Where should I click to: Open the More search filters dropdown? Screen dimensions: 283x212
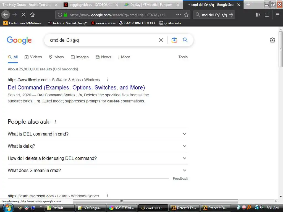[x=124, y=57]
